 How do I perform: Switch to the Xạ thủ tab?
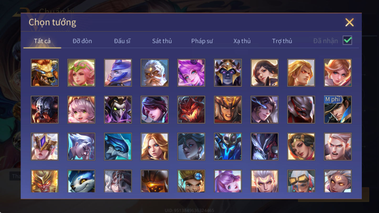click(x=242, y=41)
